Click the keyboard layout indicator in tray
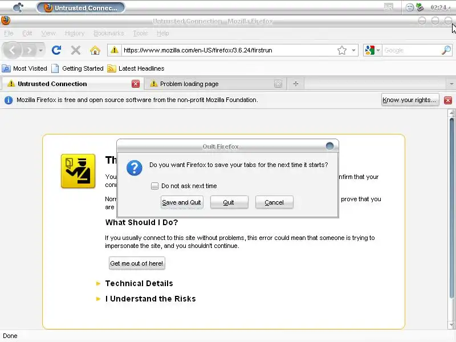 point(389,7)
